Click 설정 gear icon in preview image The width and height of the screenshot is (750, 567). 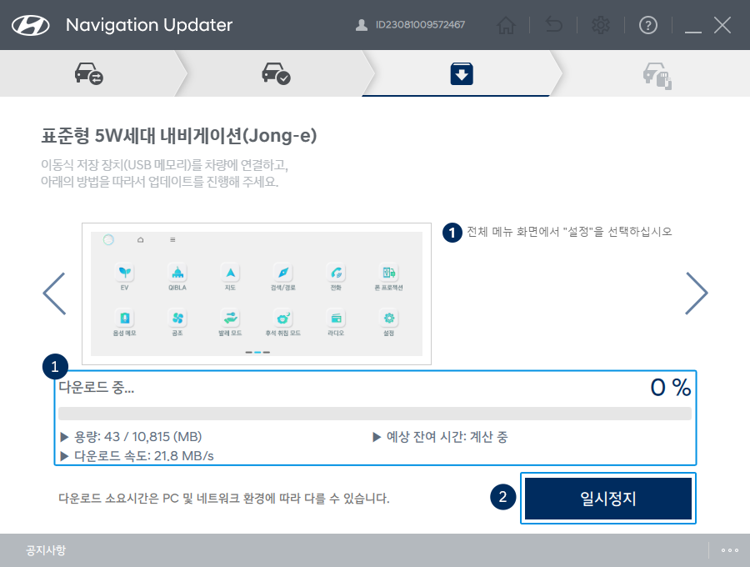(389, 319)
